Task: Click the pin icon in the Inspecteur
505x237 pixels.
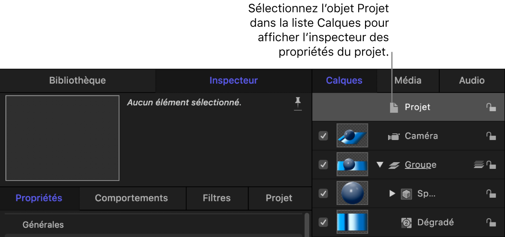Action: pyautogui.click(x=298, y=103)
